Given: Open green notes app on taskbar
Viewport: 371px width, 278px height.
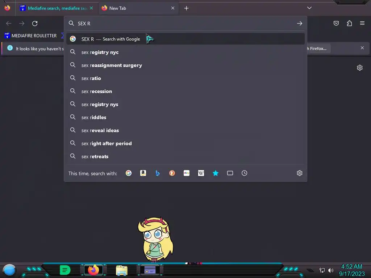Looking at the screenshot, I should [65, 270].
